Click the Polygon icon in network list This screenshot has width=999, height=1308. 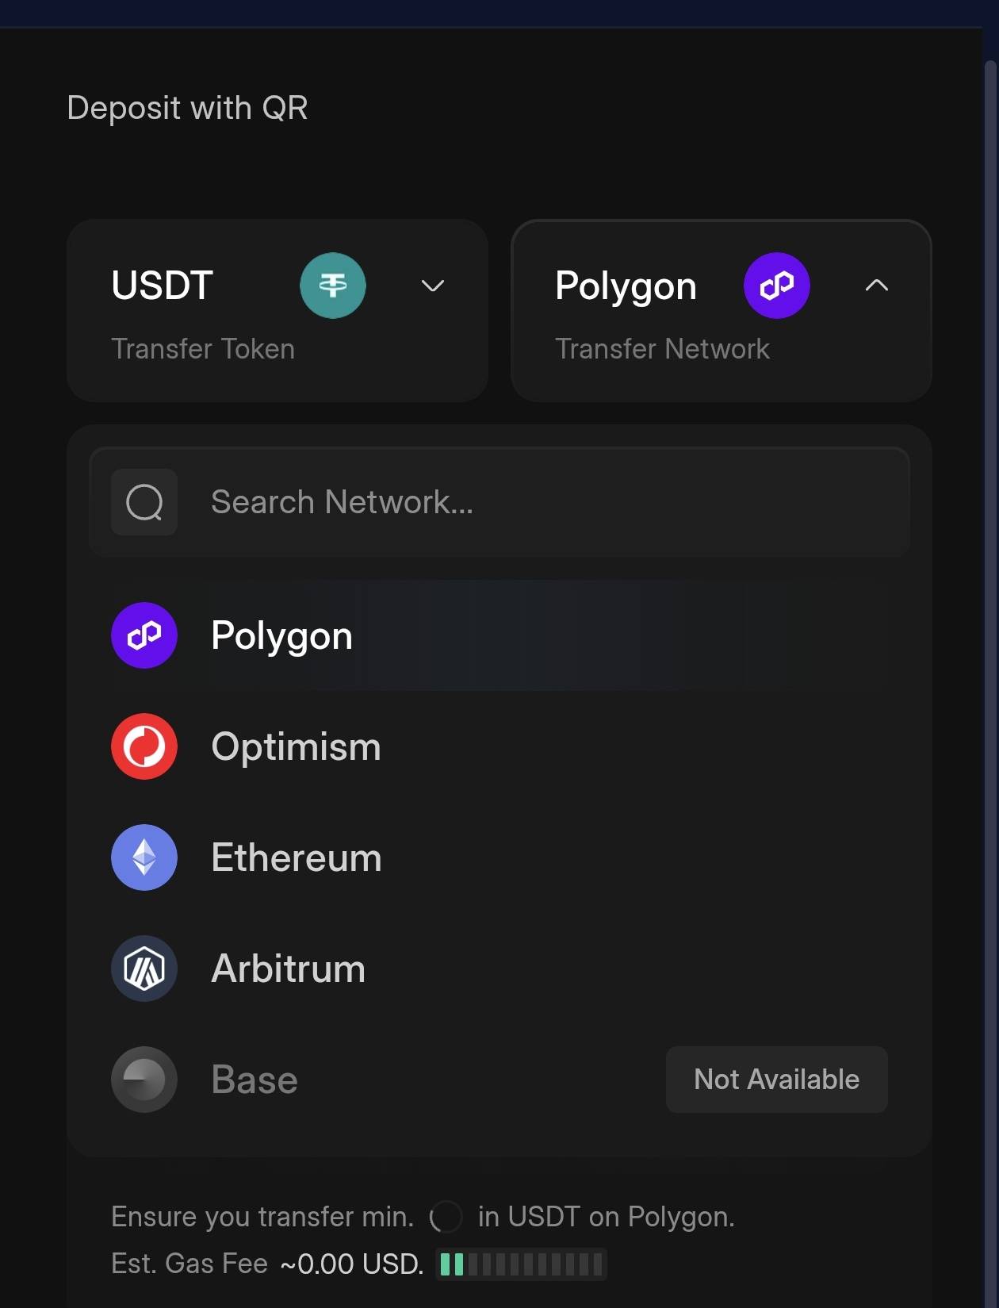[x=144, y=635]
